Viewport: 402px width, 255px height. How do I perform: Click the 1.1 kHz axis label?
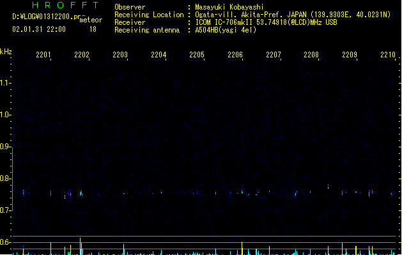[5, 83]
